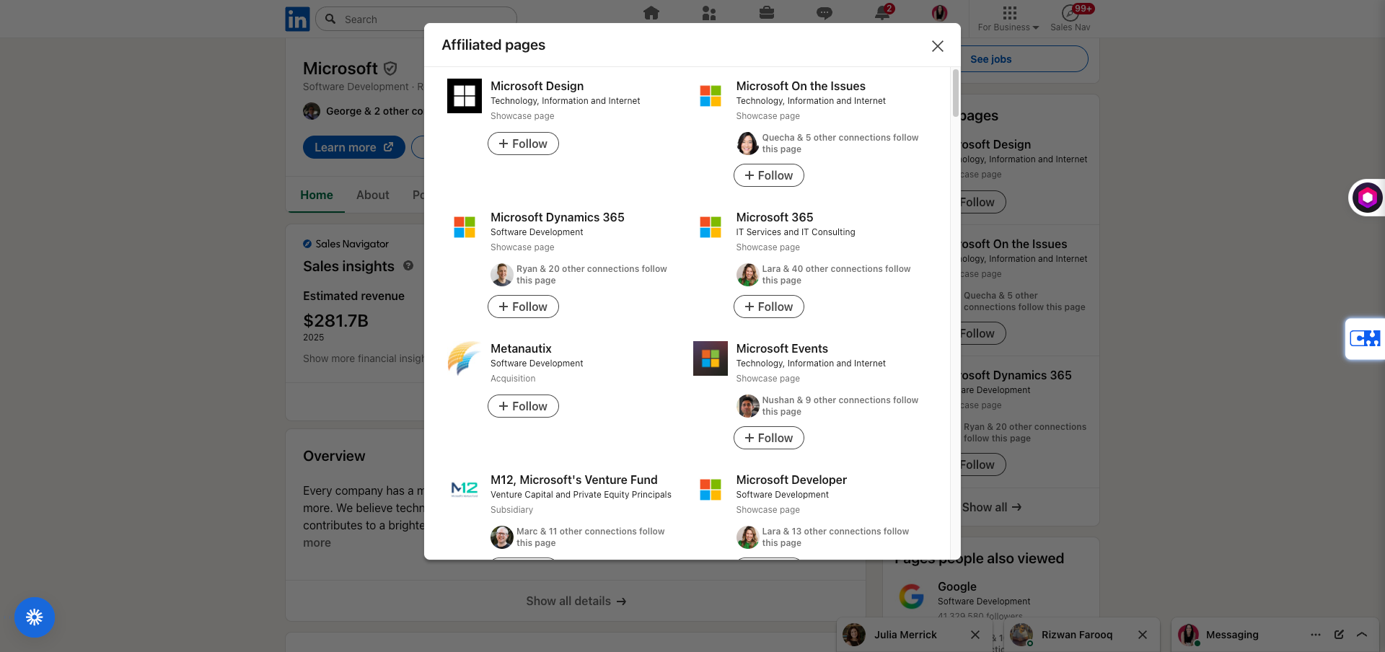The width and height of the screenshot is (1385, 652).
Task: Click Microsoft Design logo thumbnail
Action: pos(465,96)
